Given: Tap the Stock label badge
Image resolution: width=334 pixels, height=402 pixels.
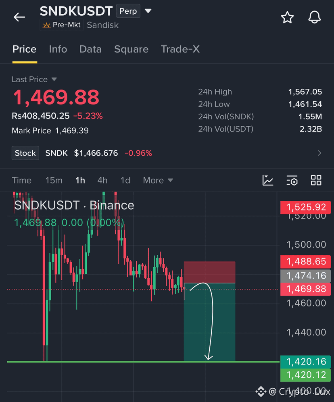Looking at the screenshot, I should [25, 153].
